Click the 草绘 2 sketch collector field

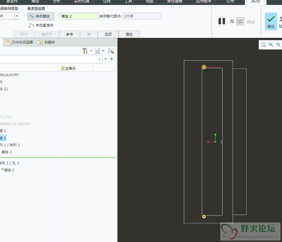point(79,16)
